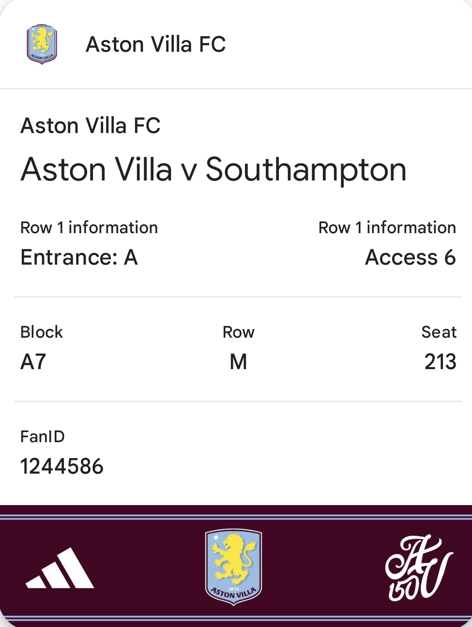Tap the Row M value
472x627 pixels.
coord(238,361)
